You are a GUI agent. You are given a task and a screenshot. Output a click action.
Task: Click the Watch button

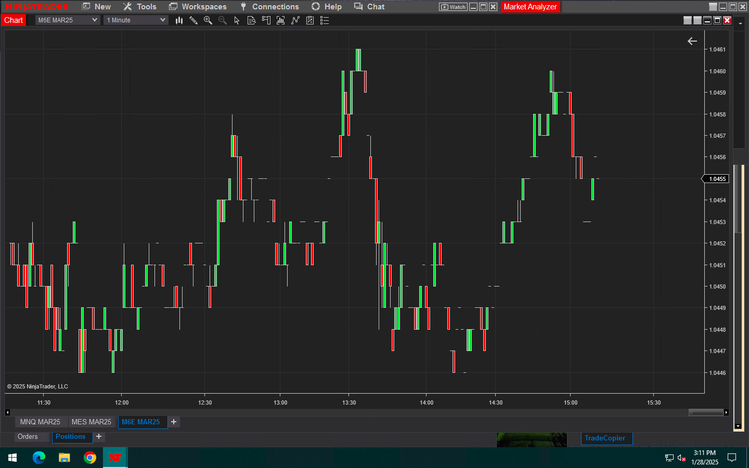tap(453, 7)
